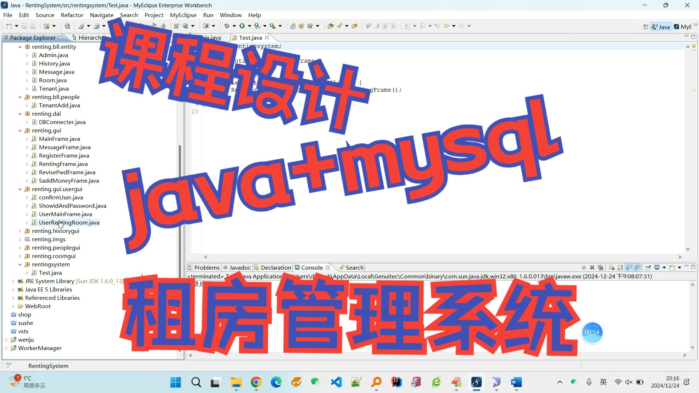Viewport: 699px width, 393px height.
Task: Click the capture screenshot camera toolbar icon
Action: pyautogui.click(x=206, y=26)
